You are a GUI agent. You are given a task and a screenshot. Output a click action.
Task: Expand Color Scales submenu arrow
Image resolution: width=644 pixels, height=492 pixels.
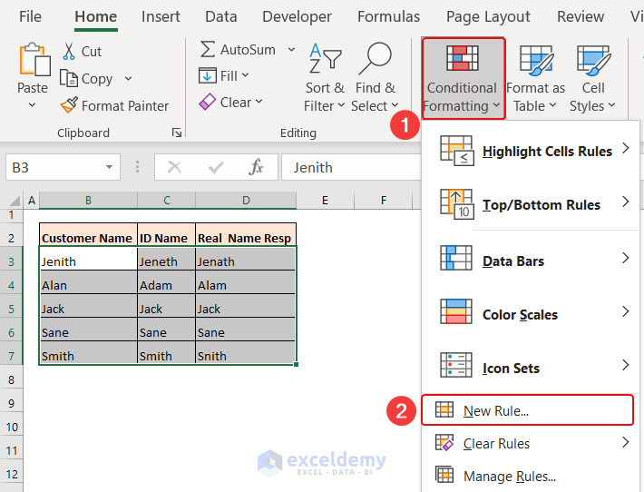[626, 311]
